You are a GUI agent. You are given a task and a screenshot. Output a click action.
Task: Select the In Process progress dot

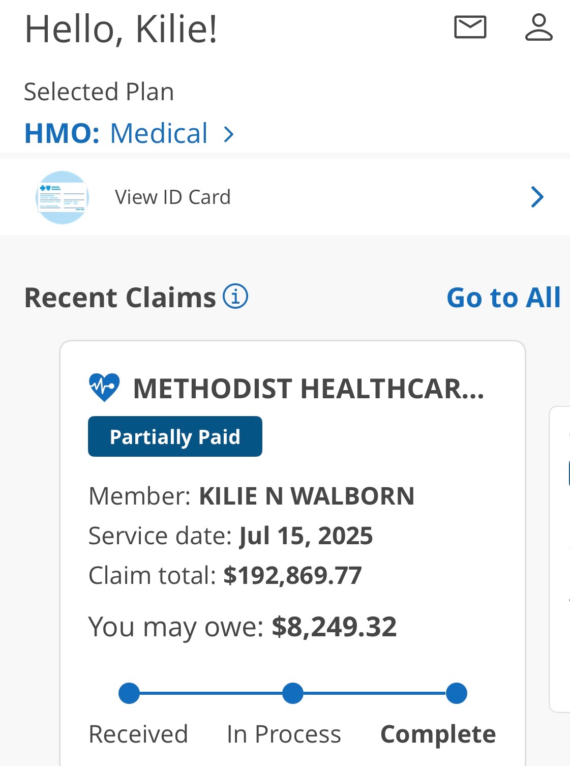coord(293,693)
